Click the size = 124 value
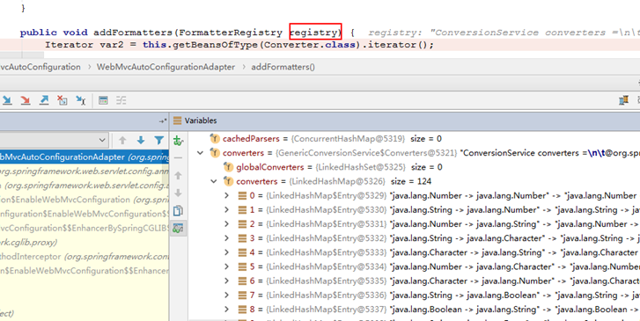The image size is (640, 321). [411, 181]
